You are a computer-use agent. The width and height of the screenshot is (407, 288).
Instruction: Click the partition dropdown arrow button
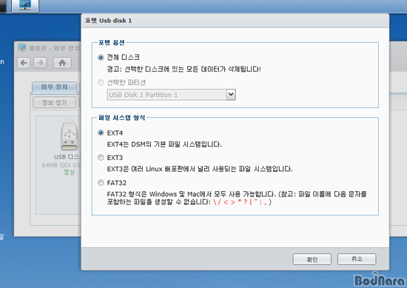click(x=231, y=95)
